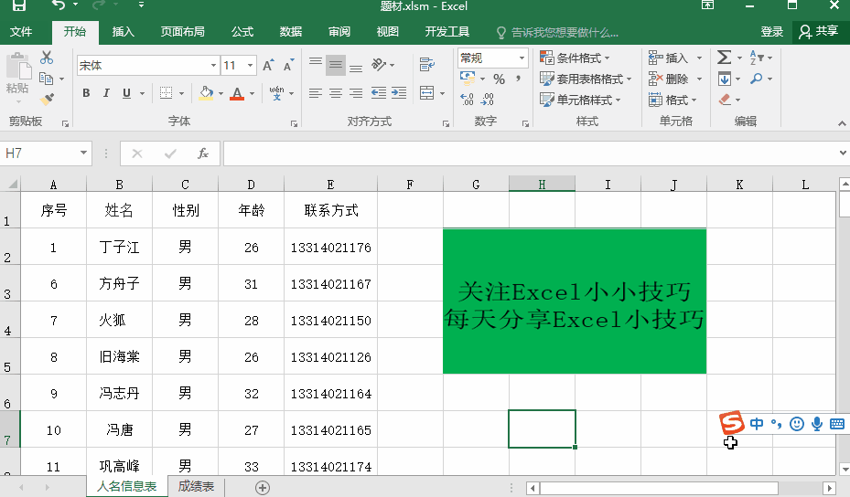Add a new sheet with plus icon
Screen dimensions: 850x497
click(263, 488)
